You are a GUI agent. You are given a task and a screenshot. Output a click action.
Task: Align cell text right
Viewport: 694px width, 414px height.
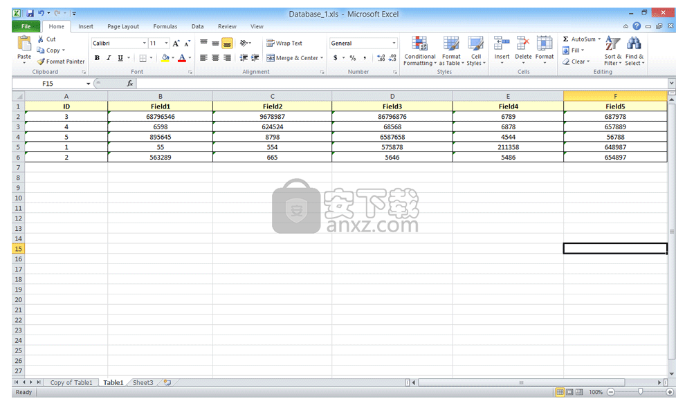click(227, 58)
